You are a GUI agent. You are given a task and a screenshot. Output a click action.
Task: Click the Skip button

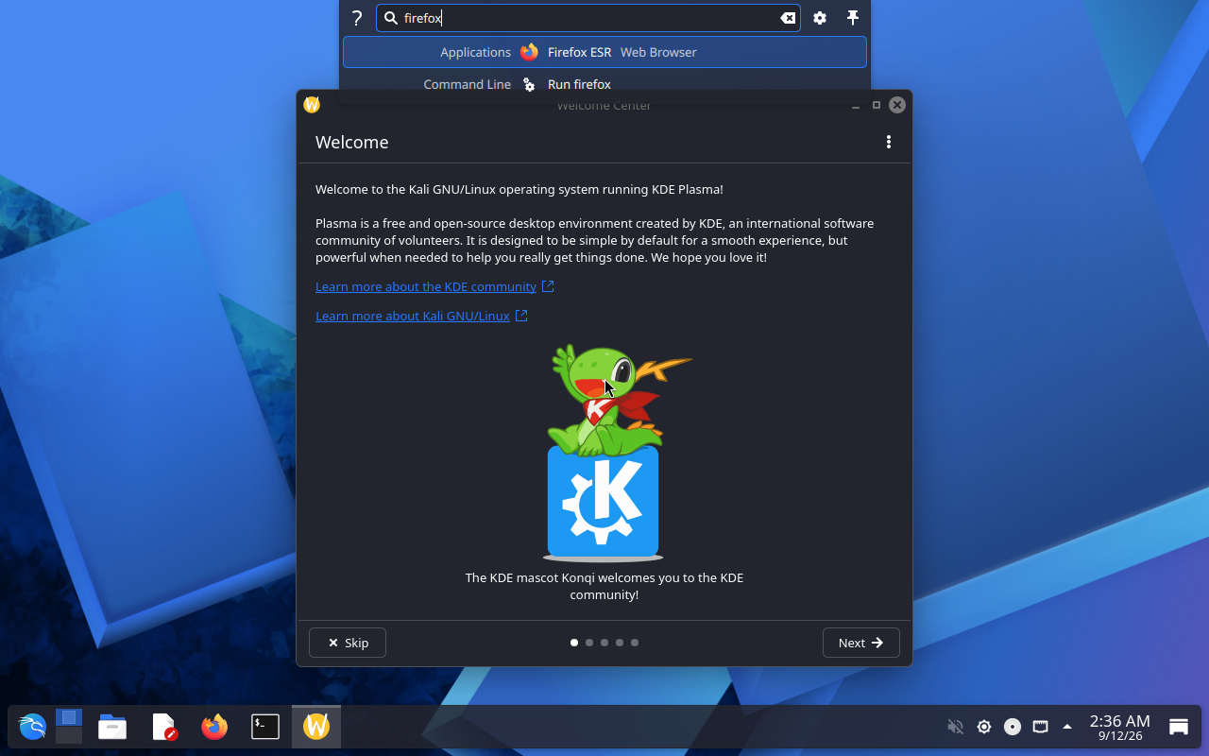348,643
